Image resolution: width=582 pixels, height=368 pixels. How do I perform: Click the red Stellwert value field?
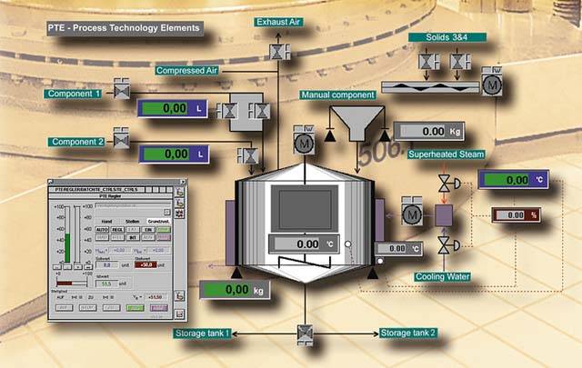[145, 264]
